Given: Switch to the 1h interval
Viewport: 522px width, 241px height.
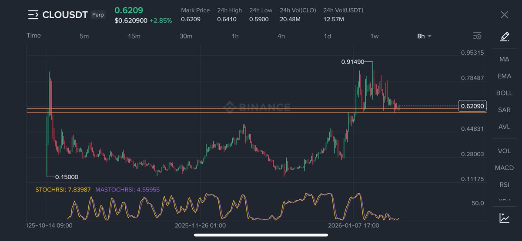Looking at the screenshot, I should pos(235,36).
